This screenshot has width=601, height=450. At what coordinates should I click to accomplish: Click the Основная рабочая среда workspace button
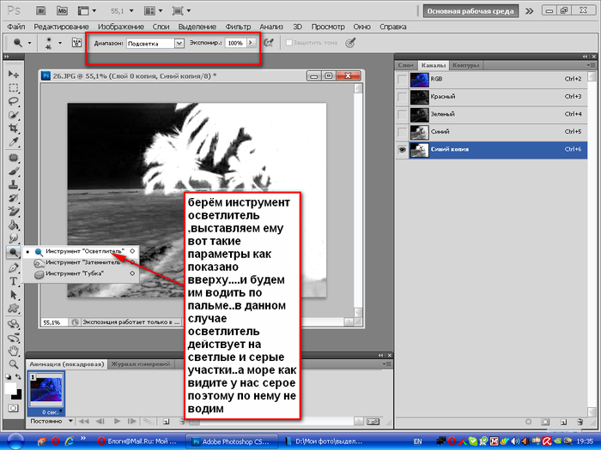[470, 11]
